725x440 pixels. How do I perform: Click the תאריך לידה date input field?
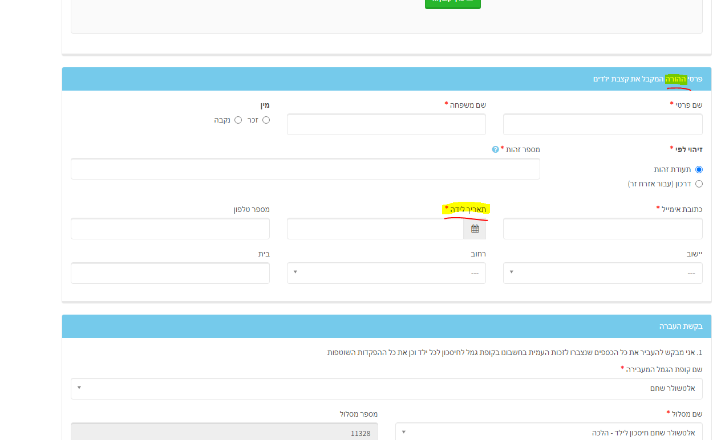pyautogui.click(x=375, y=229)
